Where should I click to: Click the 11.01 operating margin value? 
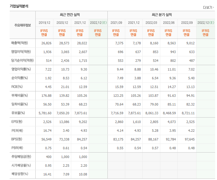[x=172, y=69]
